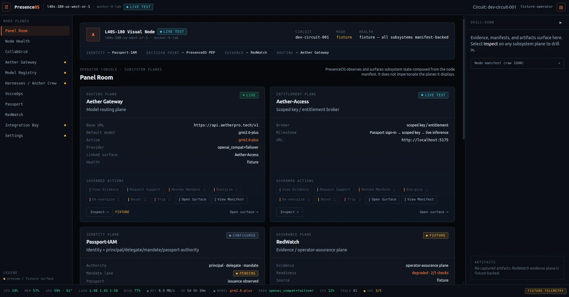Viewport: 569px width, 297px height.
Task: Click View Manifest in Aether Gateway card
Action: coord(229,200)
